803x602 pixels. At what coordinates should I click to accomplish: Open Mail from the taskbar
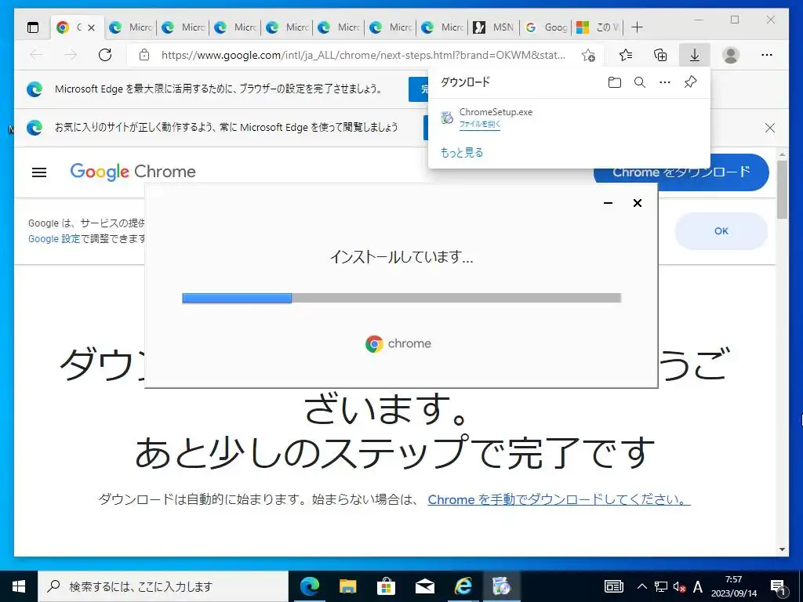pos(425,586)
